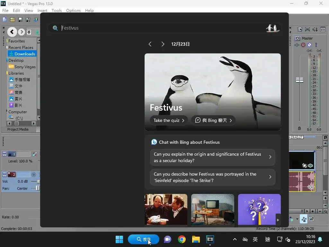329x247 pixels.
Task: Open the Edit menu
Action: pyautogui.click(x=16, y=11)
